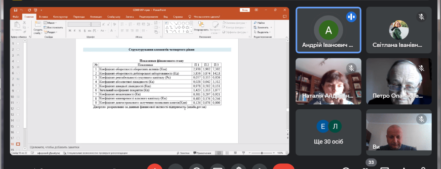441x169 pixels.
Task: Switch to reading view status bar icon
Action: [235, 153]
